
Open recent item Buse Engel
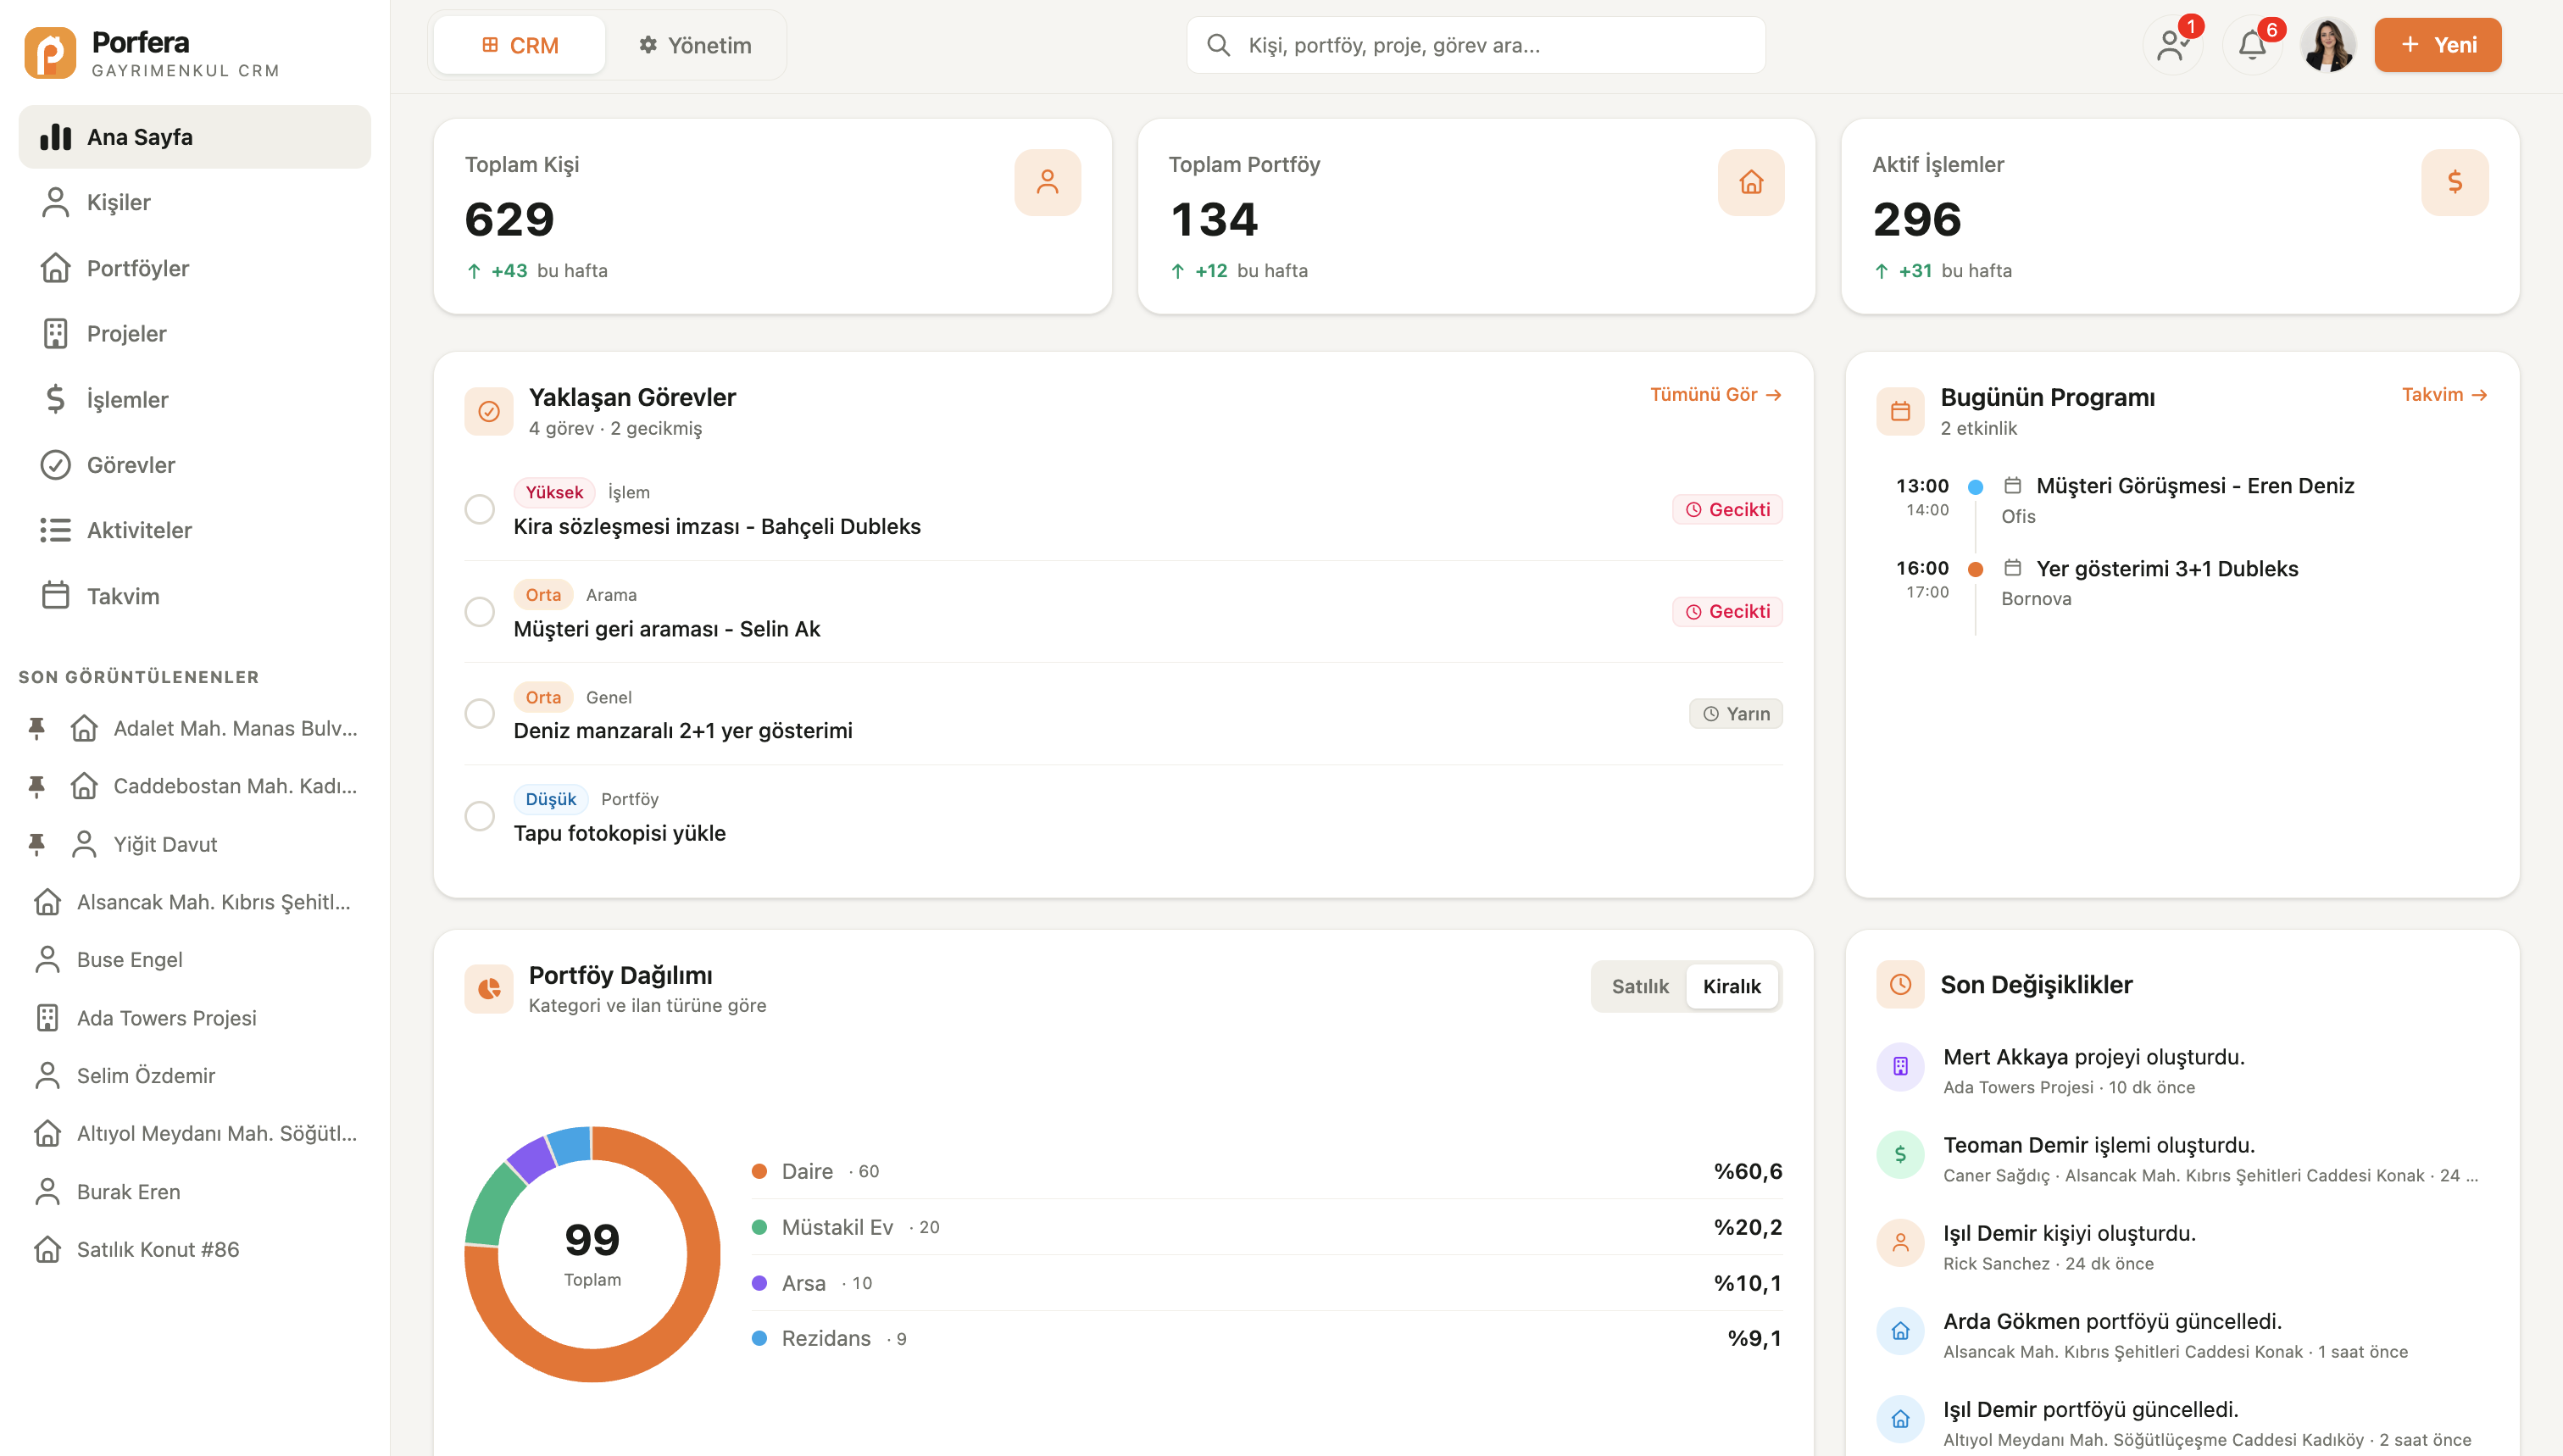tap(195, 960)
